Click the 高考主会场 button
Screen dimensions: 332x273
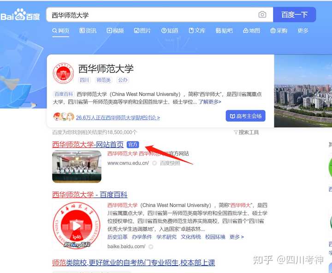pos(245,116)
